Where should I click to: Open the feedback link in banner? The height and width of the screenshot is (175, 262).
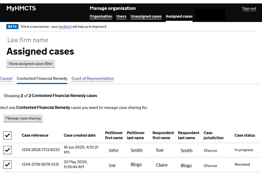point(65,27)
